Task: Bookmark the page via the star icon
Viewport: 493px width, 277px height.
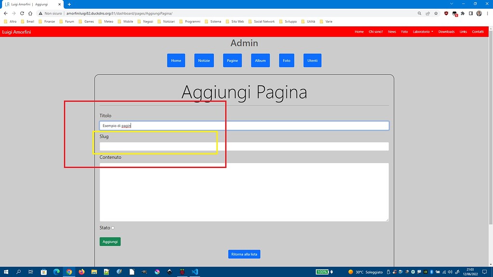Action: (x=436, y=13)
